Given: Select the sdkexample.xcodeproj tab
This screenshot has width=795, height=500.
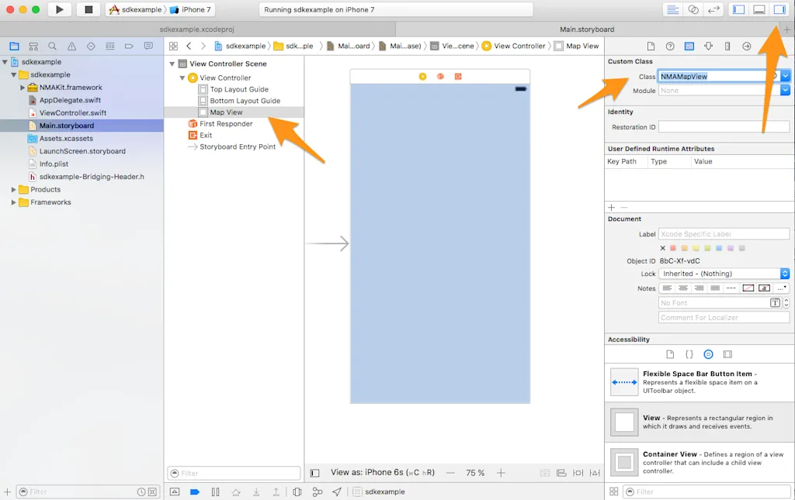Looking at the screenshot, I should (x=197, y=29).
